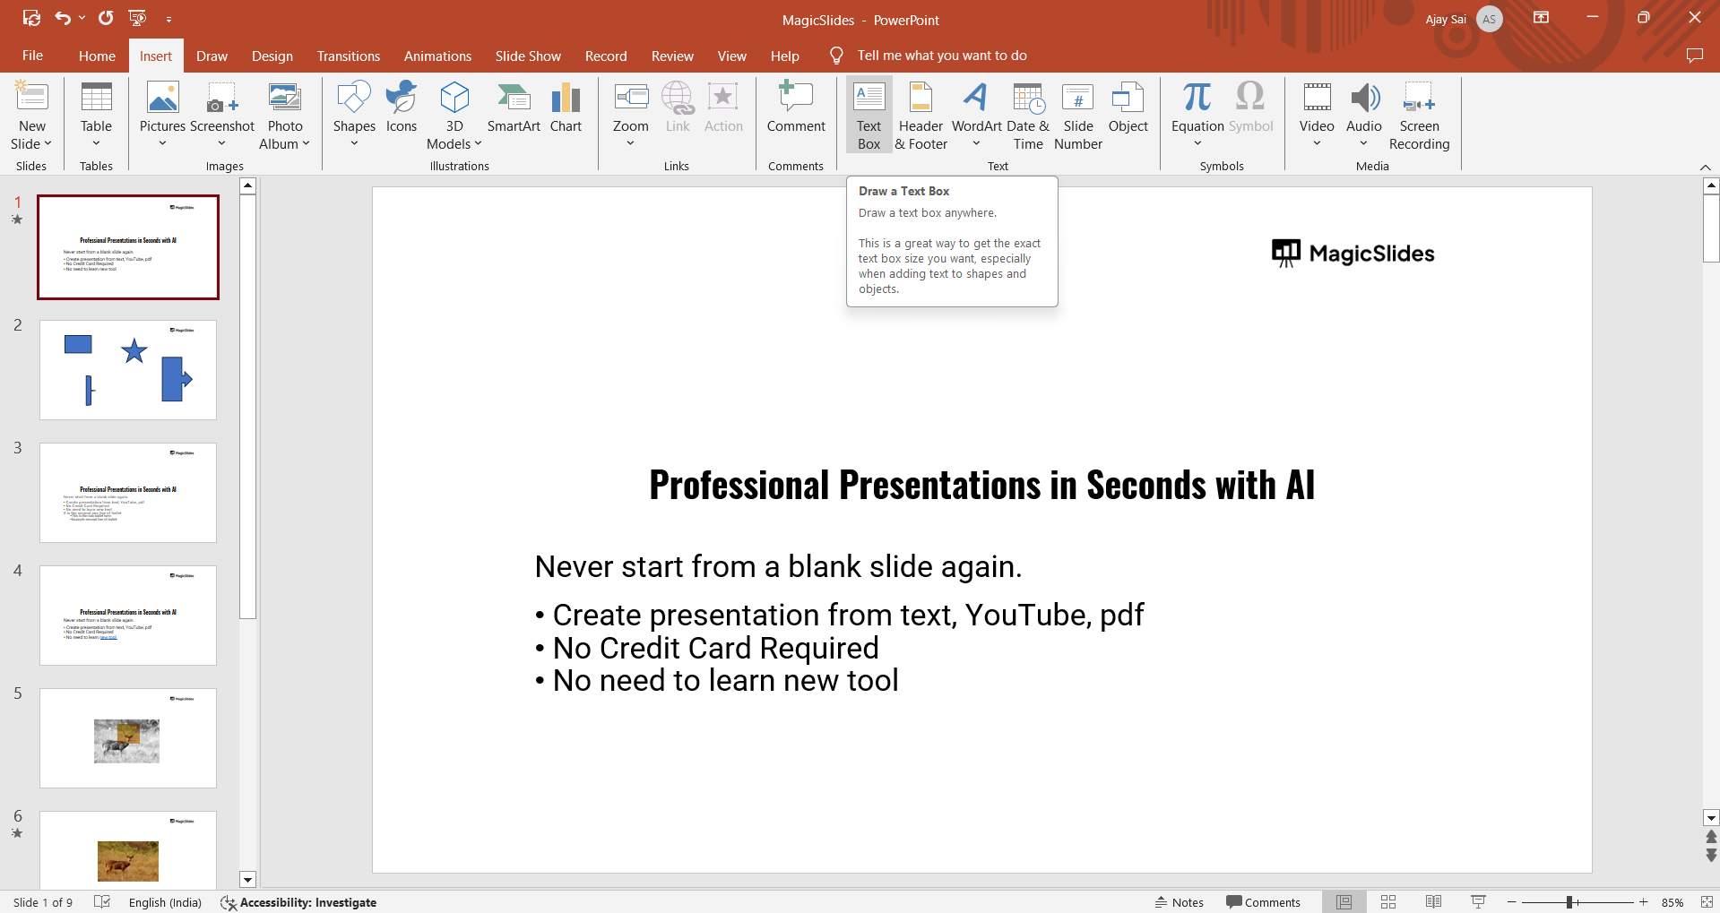Select slide 2 thumbnail with shapes
Image resolution: width=1720 pixels, height=913 pixels.
128,370
